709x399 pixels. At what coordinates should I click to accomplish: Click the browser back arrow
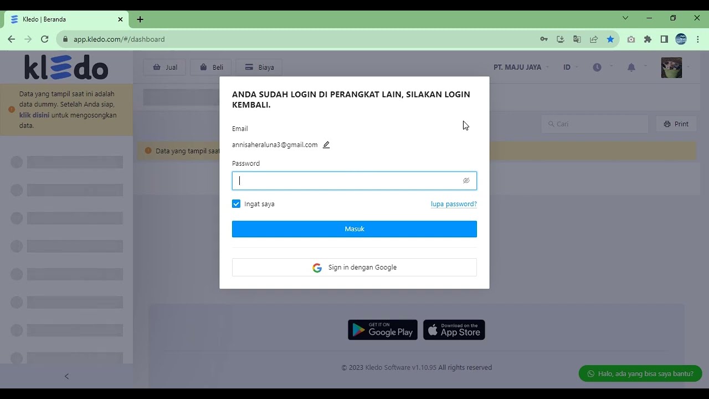coord(11,39)
